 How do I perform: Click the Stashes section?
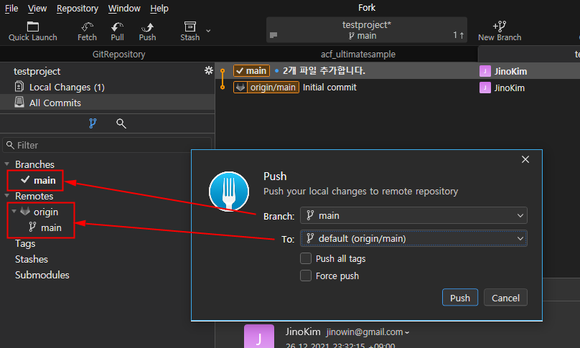pos(32,259)
